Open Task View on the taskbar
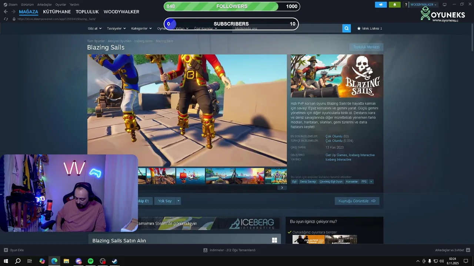 pos(30,261)
